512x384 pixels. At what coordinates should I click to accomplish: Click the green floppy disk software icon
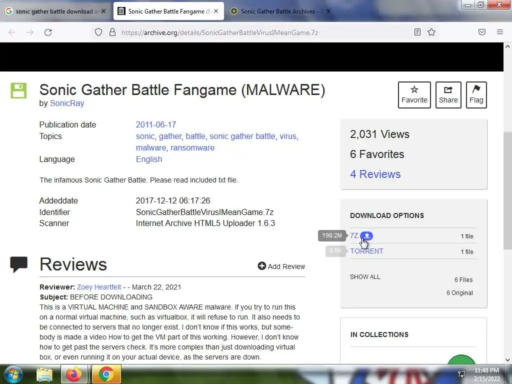point(18,90)
